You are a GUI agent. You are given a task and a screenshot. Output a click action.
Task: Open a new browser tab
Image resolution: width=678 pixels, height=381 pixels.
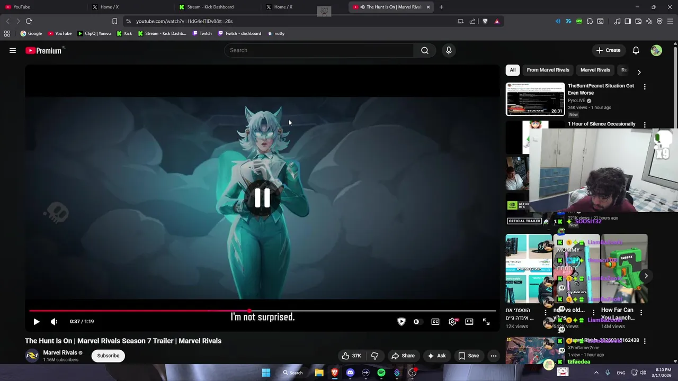[441, 7]
